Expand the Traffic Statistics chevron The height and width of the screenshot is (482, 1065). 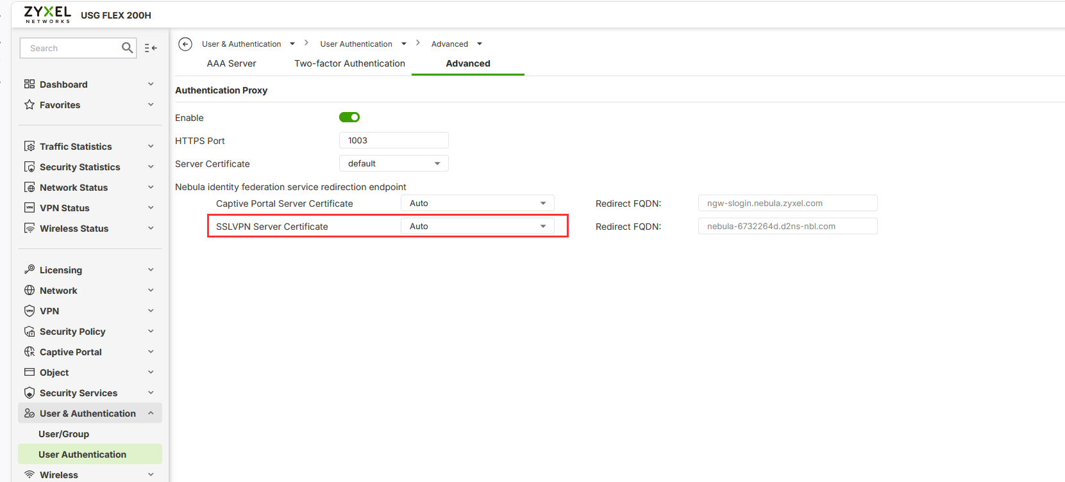point(151,146)
